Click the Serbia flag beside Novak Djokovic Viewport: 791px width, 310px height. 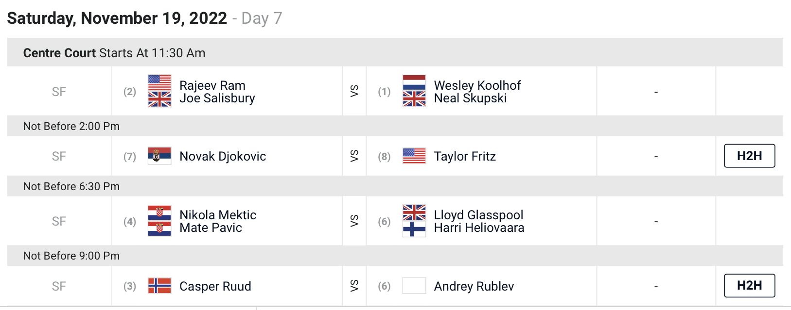[x=159, y=156]
